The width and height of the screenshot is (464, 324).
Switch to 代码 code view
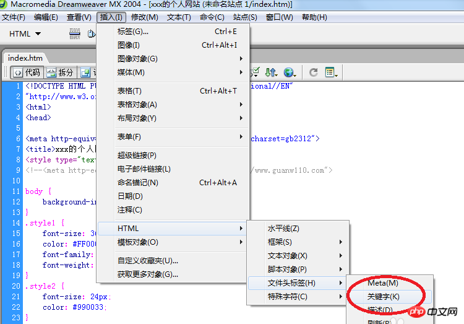click(x=27, y=72)
